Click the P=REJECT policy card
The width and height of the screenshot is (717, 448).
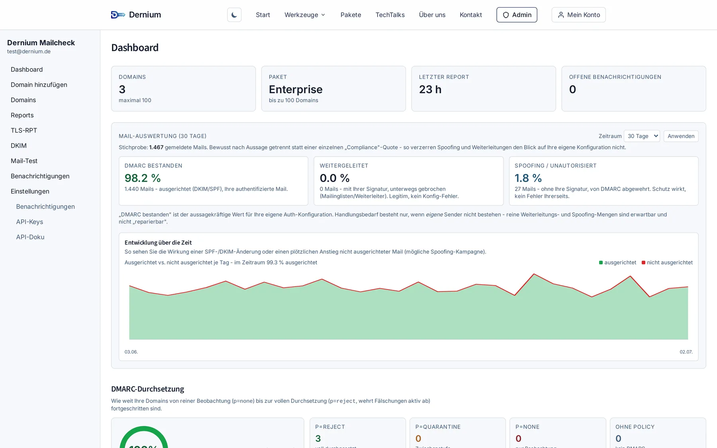click(358, 433)
